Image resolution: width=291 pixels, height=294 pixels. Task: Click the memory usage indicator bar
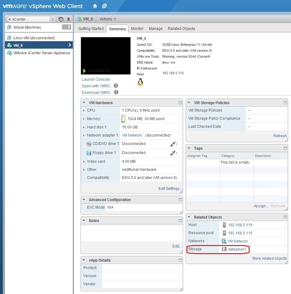123,118
